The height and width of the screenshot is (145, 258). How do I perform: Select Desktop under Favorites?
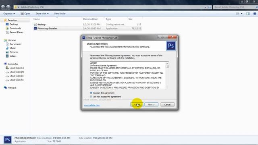click(x=13, y=24)
